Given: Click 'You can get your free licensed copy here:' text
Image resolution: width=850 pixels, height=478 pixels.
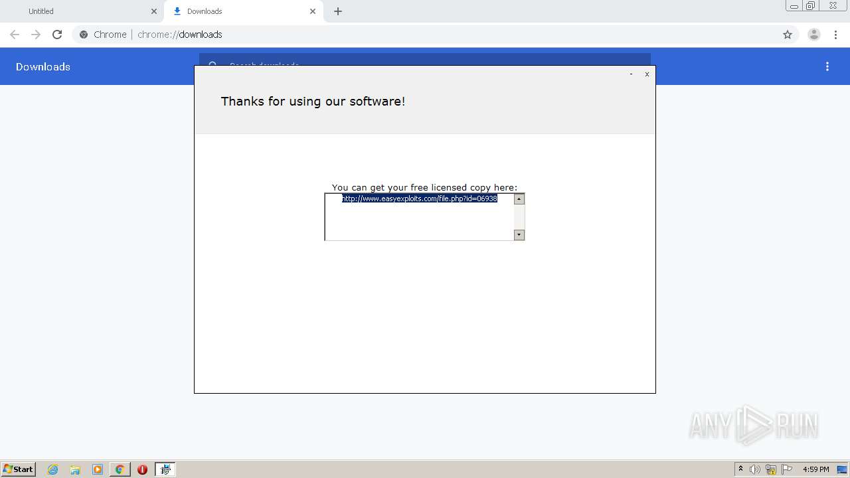Looking at the screenshot, I should [424, 187].
